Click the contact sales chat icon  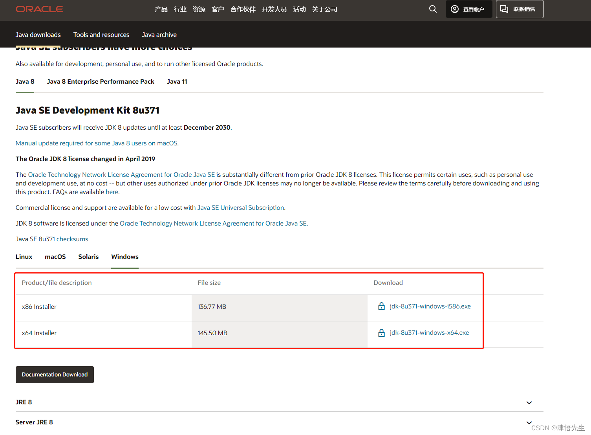click(x=504, y=9)
